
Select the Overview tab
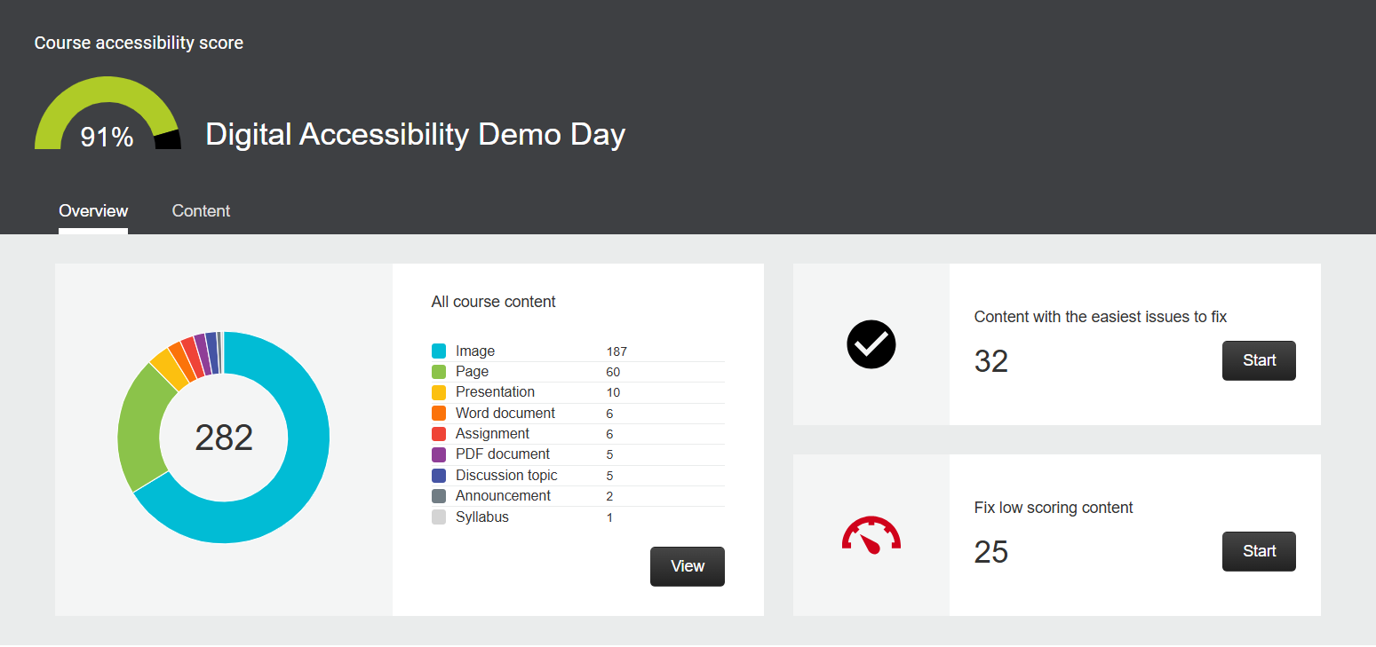(x=93, y=211)
